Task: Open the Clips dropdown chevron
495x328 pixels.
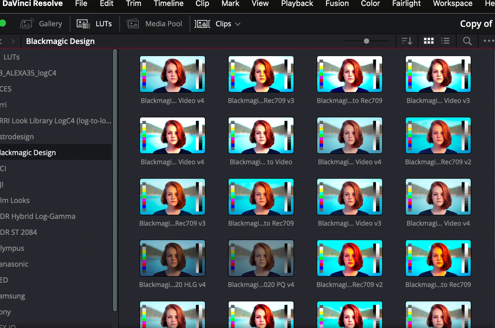Action: point(238,24)
